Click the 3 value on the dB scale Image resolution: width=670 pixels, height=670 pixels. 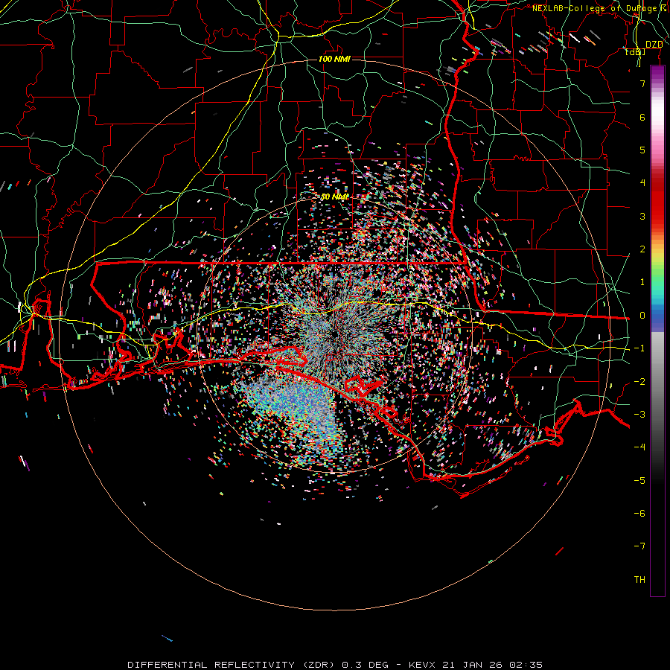click(642, 216)
